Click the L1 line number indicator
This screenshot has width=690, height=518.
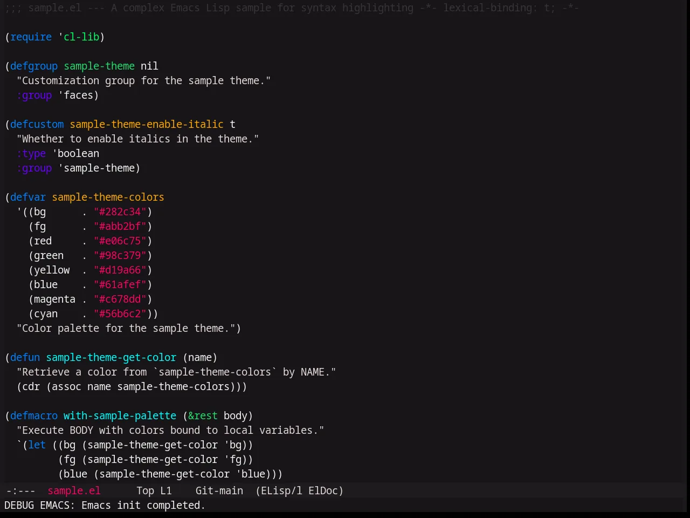(x=166, y=490)
